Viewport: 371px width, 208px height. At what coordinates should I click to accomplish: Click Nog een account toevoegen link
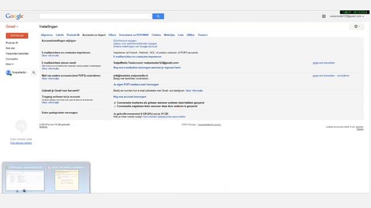130,97
